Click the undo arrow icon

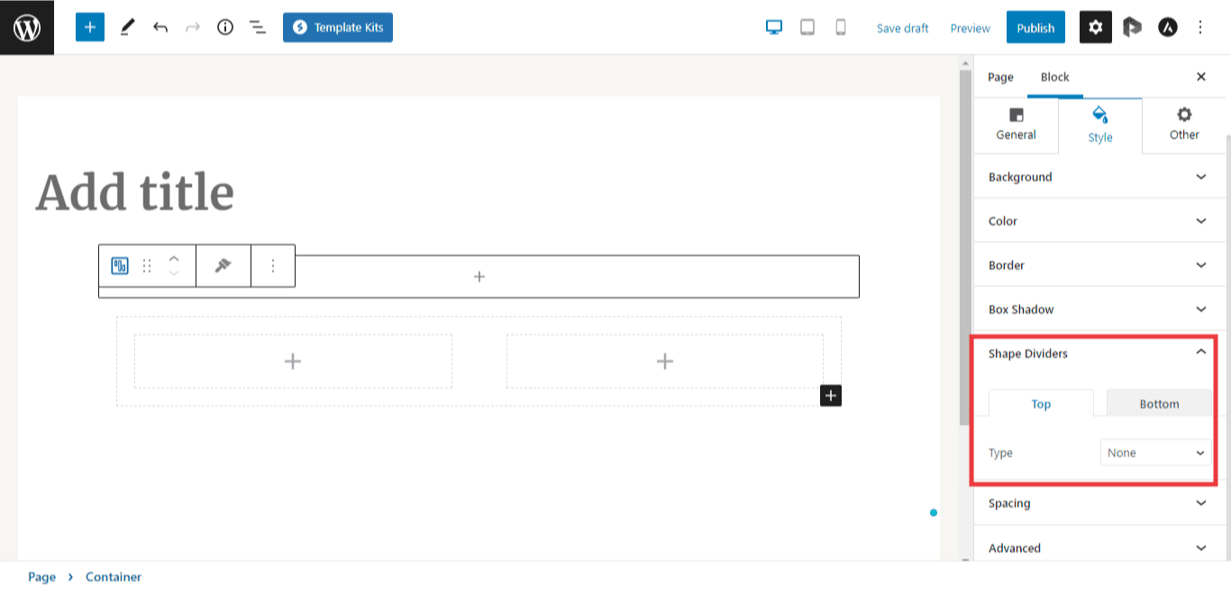point(160,27)
